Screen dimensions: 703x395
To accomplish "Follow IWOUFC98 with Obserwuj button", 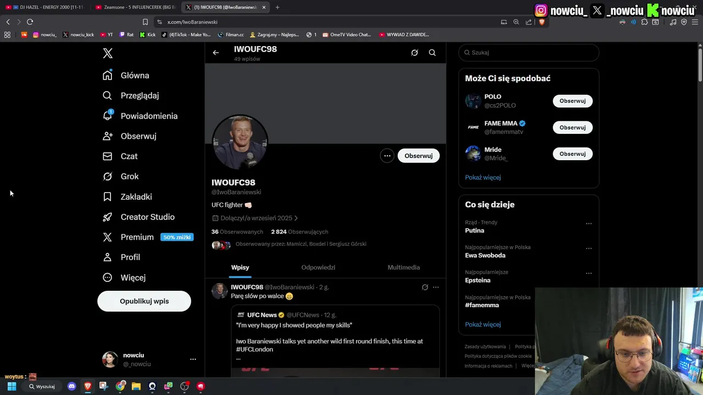I will pos(419,156).
